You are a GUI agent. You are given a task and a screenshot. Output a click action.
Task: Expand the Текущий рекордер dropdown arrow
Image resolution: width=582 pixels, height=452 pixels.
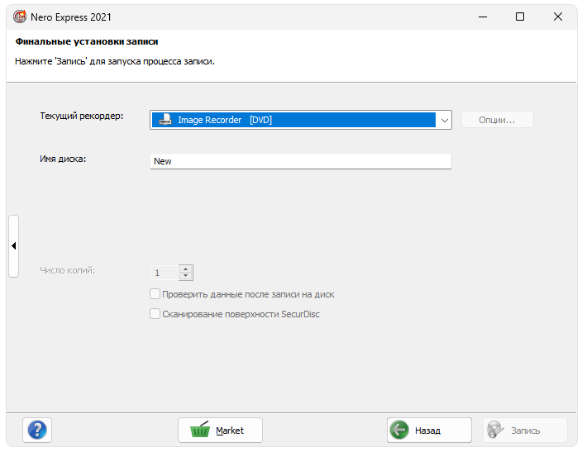click(x=444, y=121)
